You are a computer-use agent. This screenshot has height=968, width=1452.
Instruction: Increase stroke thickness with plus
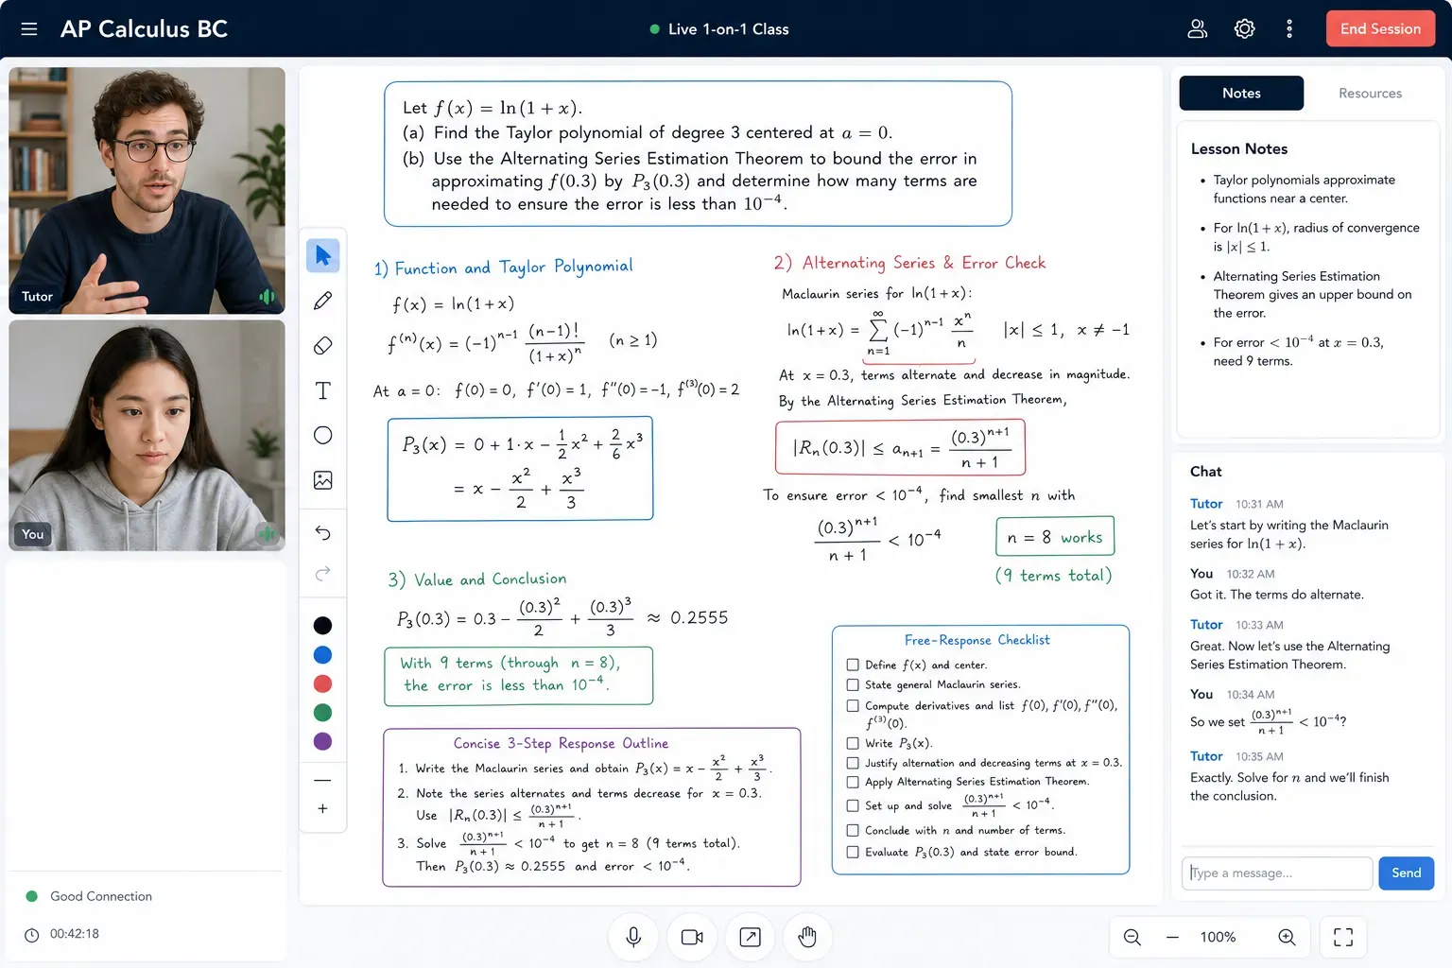click(323, 808)
